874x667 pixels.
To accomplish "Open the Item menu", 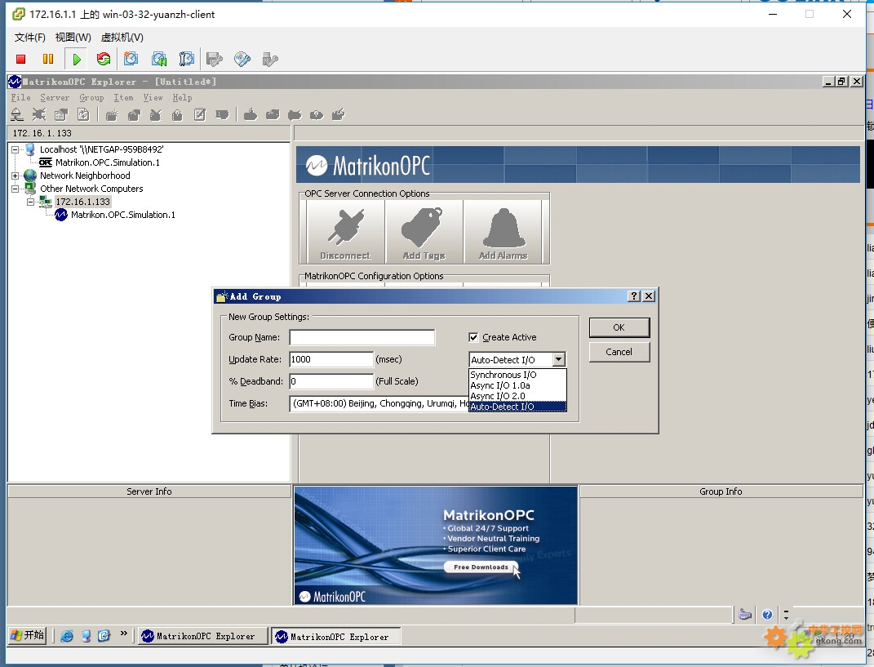I will pos(123,98).
